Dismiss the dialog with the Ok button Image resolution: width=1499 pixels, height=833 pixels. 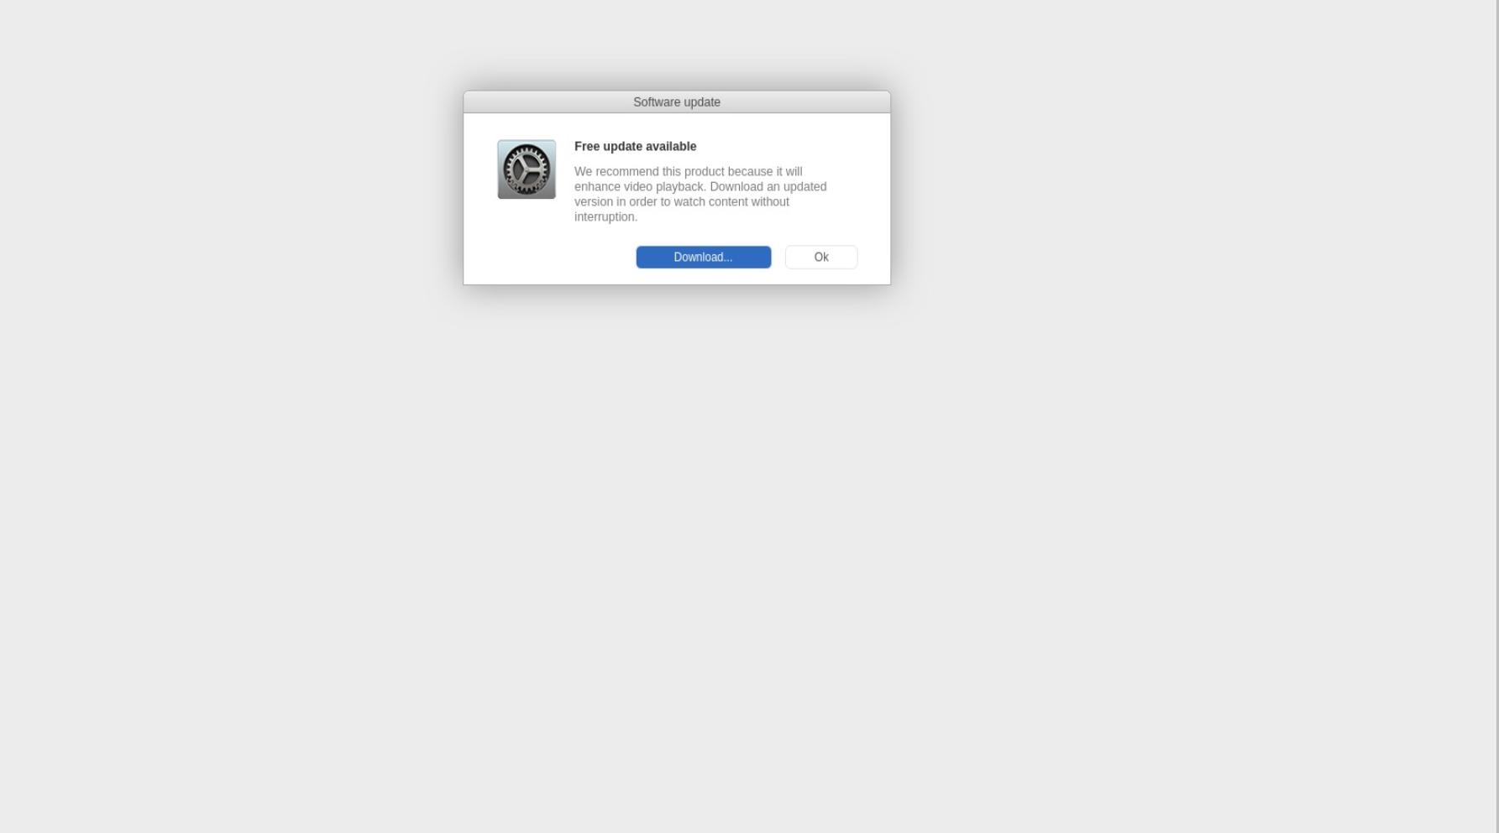(821, 257)
